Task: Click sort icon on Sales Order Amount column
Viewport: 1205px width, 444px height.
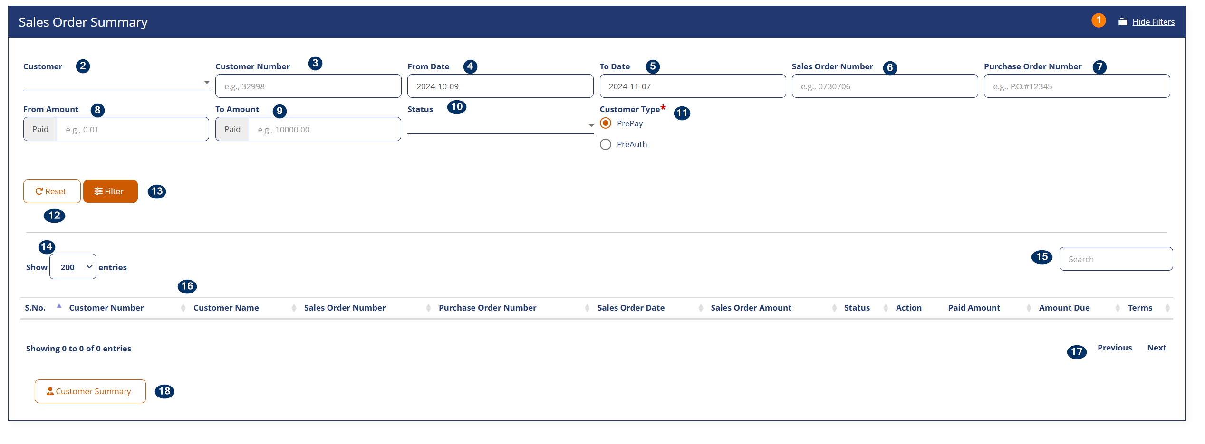Action: coord(834,308)
